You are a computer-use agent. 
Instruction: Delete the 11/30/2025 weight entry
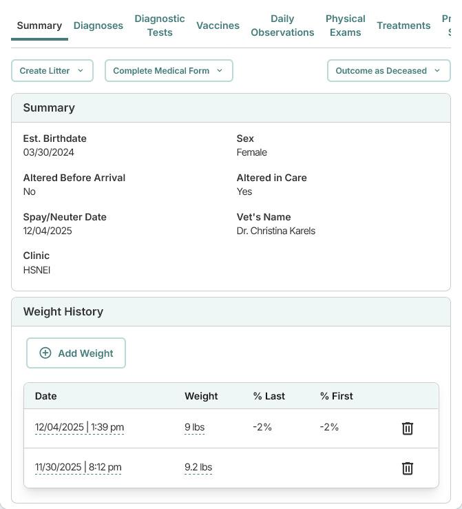407,468
